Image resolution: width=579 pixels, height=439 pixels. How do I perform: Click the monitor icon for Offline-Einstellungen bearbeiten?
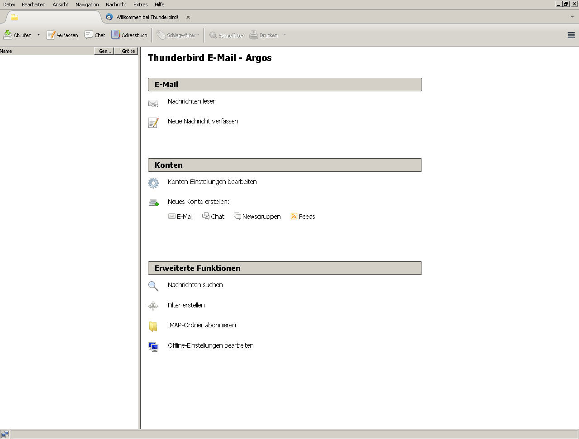(x=153, y=347)
